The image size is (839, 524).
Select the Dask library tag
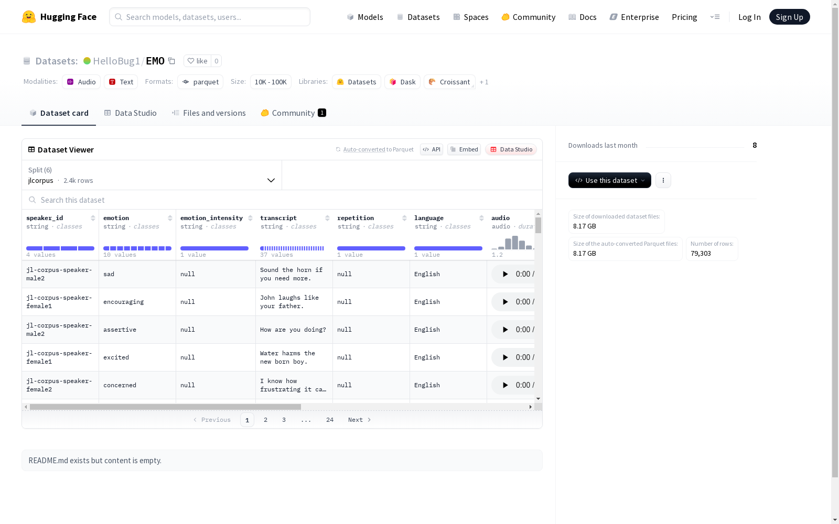(402, 82)
